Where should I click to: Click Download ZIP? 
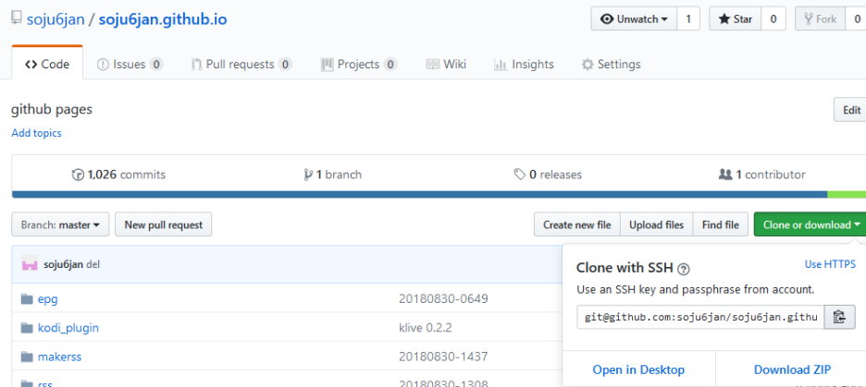[792, 369]
